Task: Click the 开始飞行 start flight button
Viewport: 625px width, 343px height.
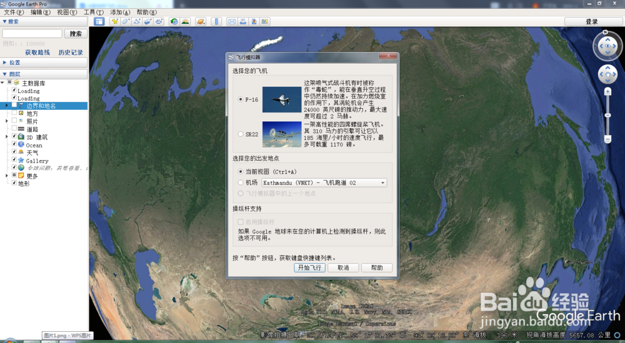Action: (310, 267)
